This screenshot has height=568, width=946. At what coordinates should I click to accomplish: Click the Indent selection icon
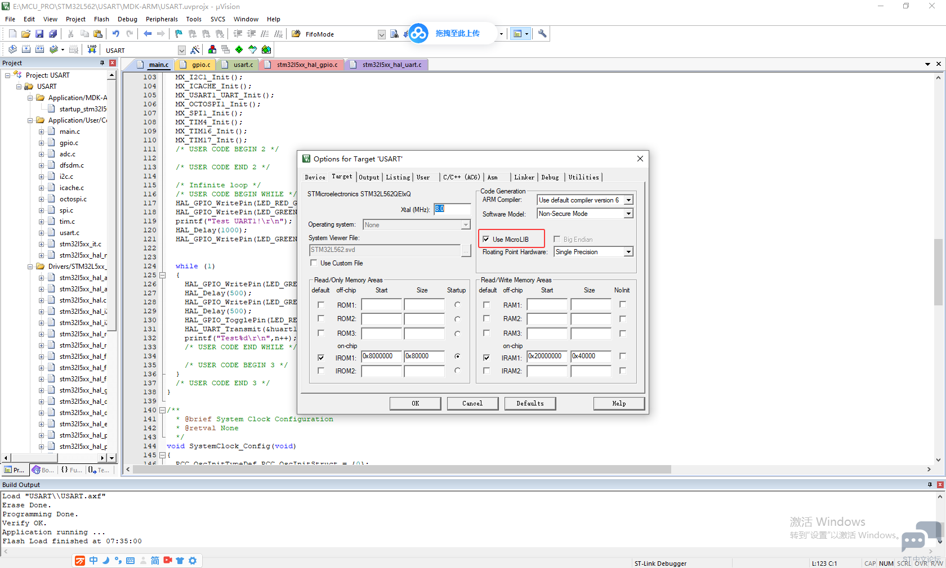[x=238, y=34]
